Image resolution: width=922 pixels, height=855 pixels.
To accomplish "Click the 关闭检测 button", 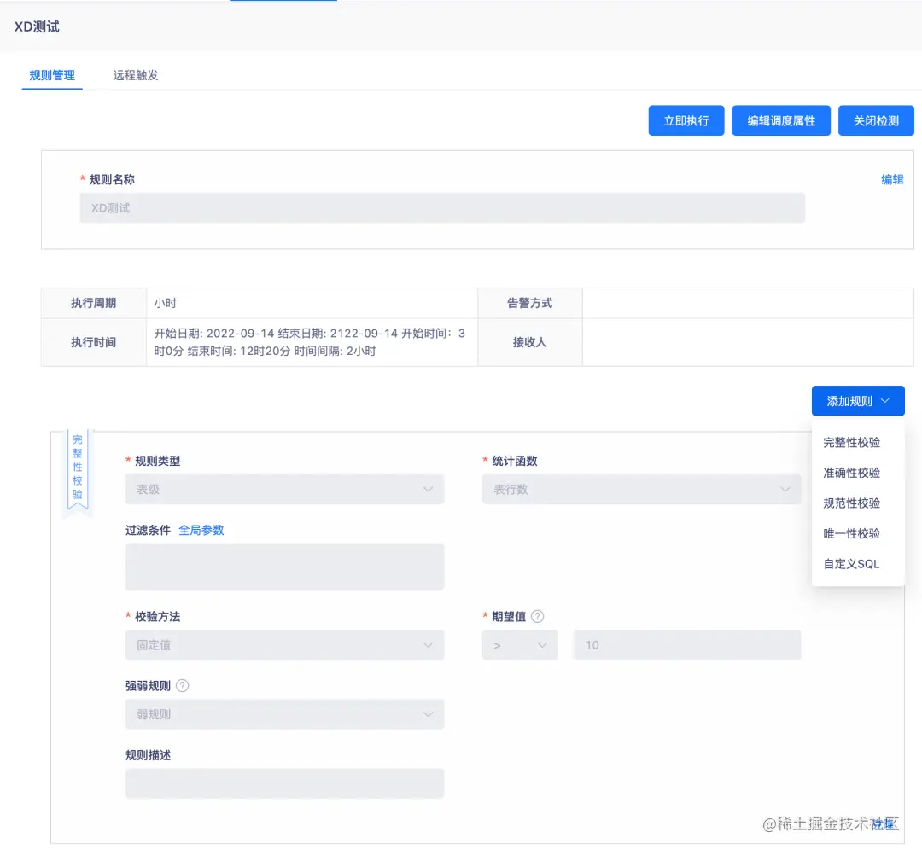I will pos(876,120).
